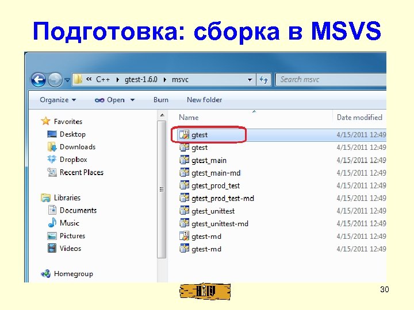Open the Videos library
This screenshot has height=310, width=414.
[70, 249]
